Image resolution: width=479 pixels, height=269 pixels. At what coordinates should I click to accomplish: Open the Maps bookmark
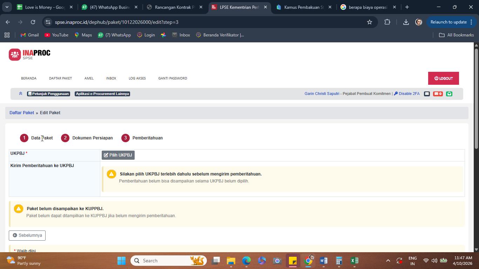pos(83,35)
